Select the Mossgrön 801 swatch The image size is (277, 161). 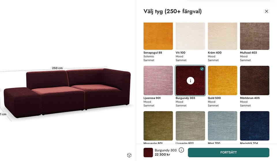[158, 126]
